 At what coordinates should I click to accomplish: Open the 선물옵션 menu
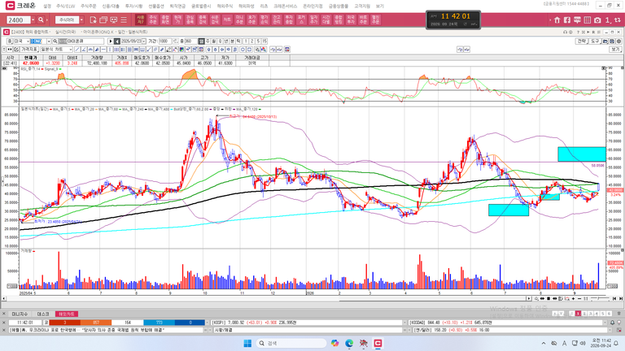[156, 6]
